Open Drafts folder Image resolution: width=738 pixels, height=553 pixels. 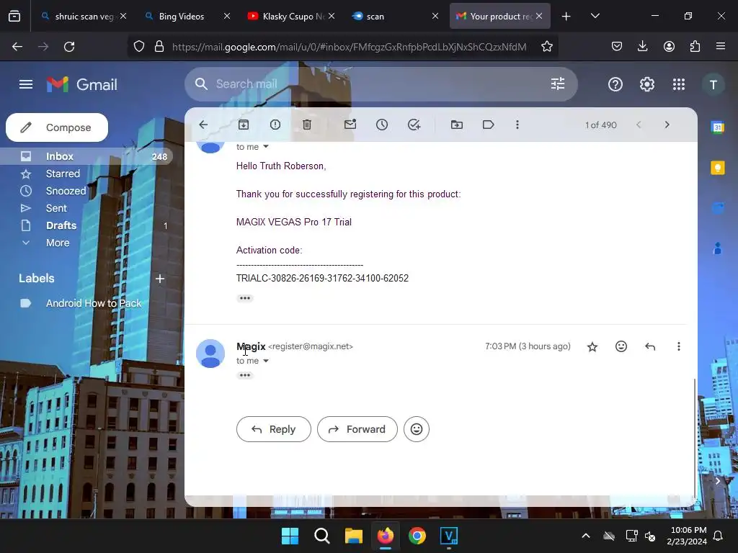[x=61, y=225]
